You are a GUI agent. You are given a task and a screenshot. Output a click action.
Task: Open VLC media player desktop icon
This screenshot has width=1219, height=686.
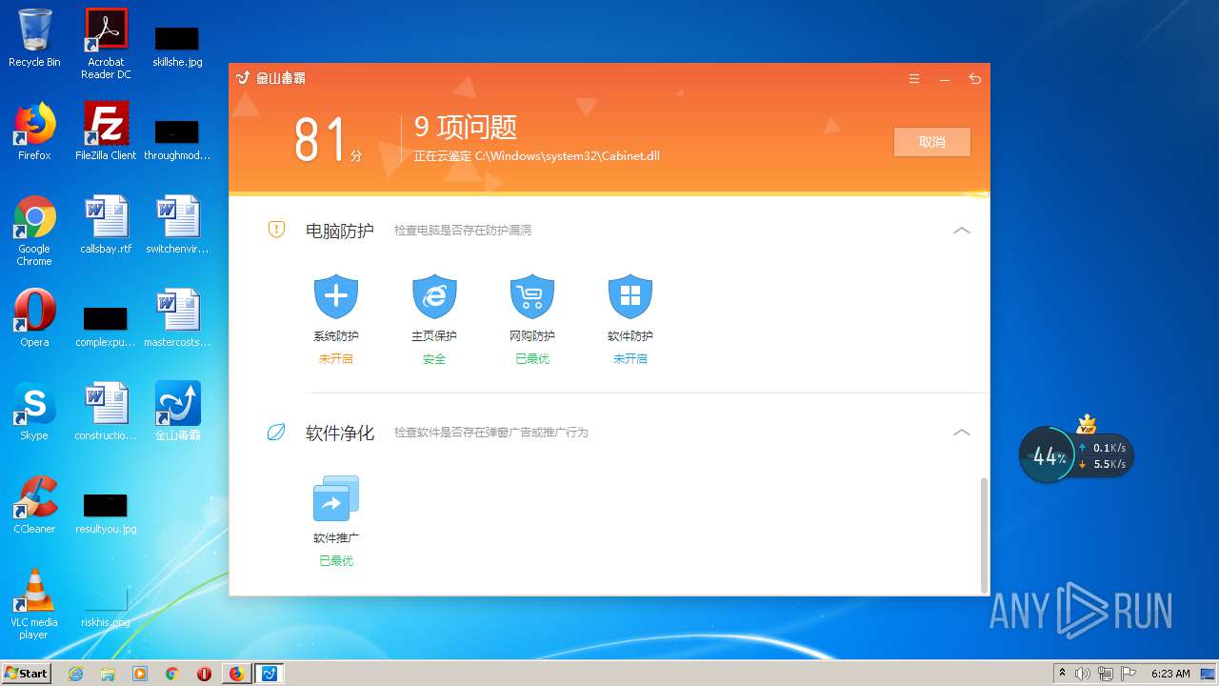pos(34,604)
